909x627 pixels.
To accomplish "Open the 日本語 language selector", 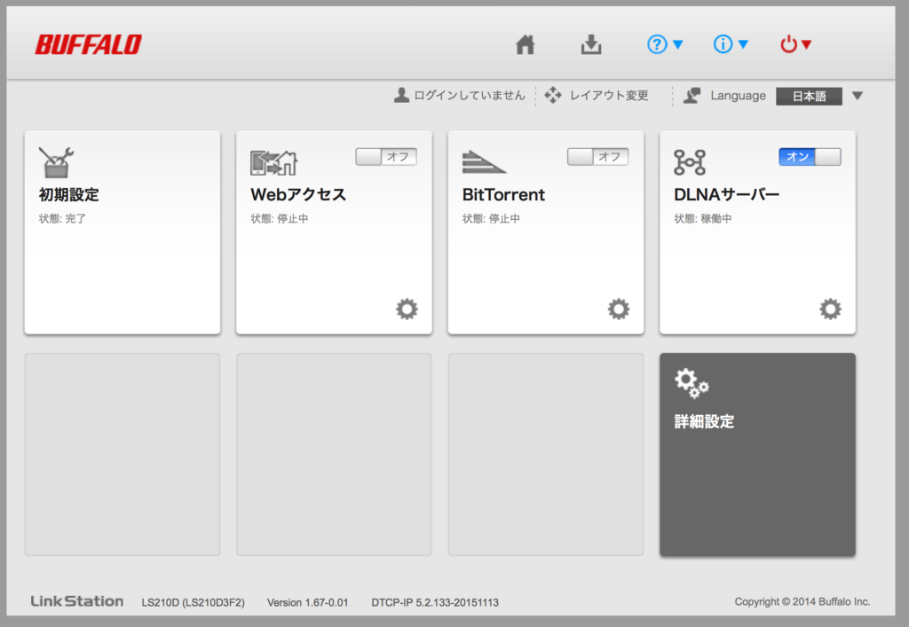I will pyautogui.click(x=809, y=96).
